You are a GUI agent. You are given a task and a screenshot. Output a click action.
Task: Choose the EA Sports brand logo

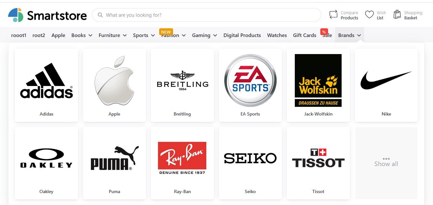pyautogui.click(x=250, y=80)
